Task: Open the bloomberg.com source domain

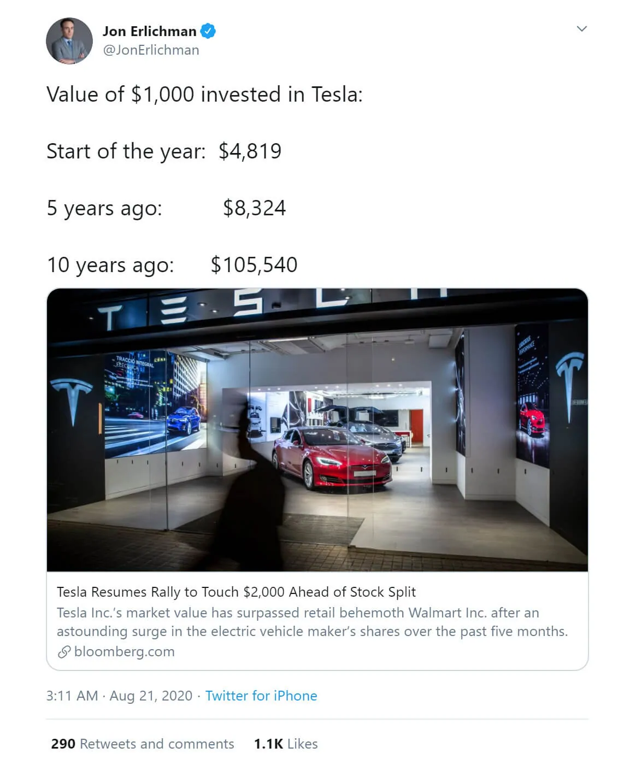Action: (124, 652)
